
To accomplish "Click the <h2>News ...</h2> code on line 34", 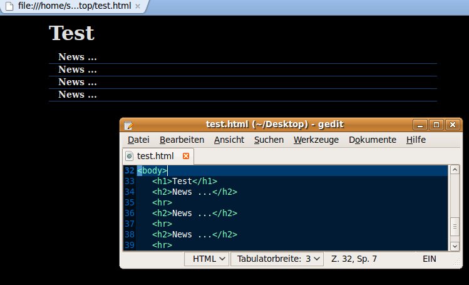I will point(194,192).
